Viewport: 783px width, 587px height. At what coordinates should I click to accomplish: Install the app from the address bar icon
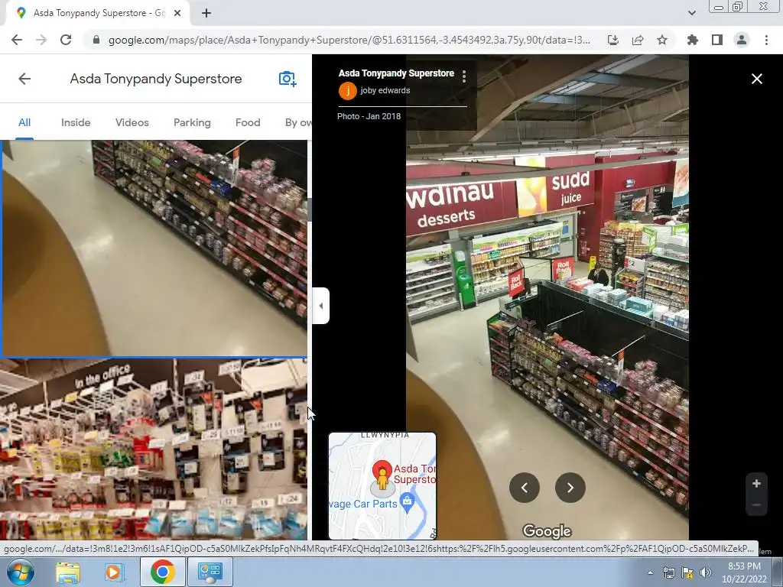click(x=613, y=40)
